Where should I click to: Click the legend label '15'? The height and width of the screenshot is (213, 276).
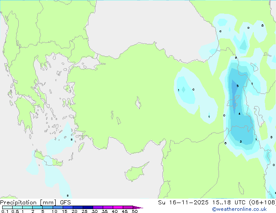coord(64,211)
